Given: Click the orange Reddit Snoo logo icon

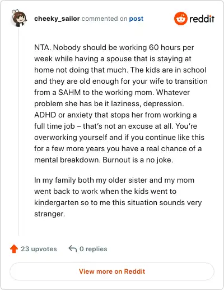Looking at the screenshot, I should pos(180,19).
